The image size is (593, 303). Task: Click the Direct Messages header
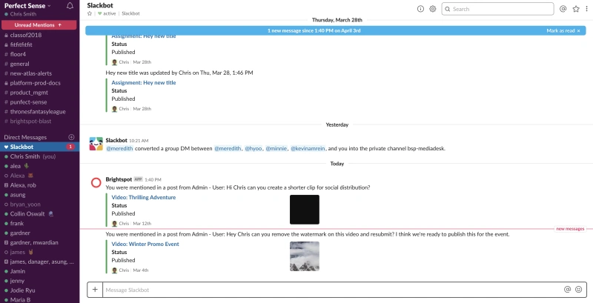[x=25, y=137]
